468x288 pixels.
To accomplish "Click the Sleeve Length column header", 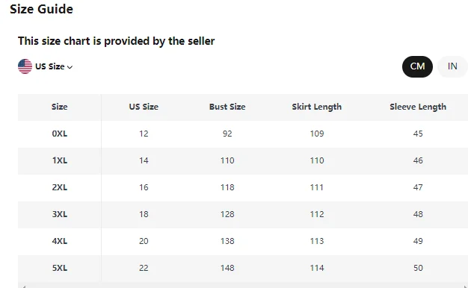I will click(418, 107).
